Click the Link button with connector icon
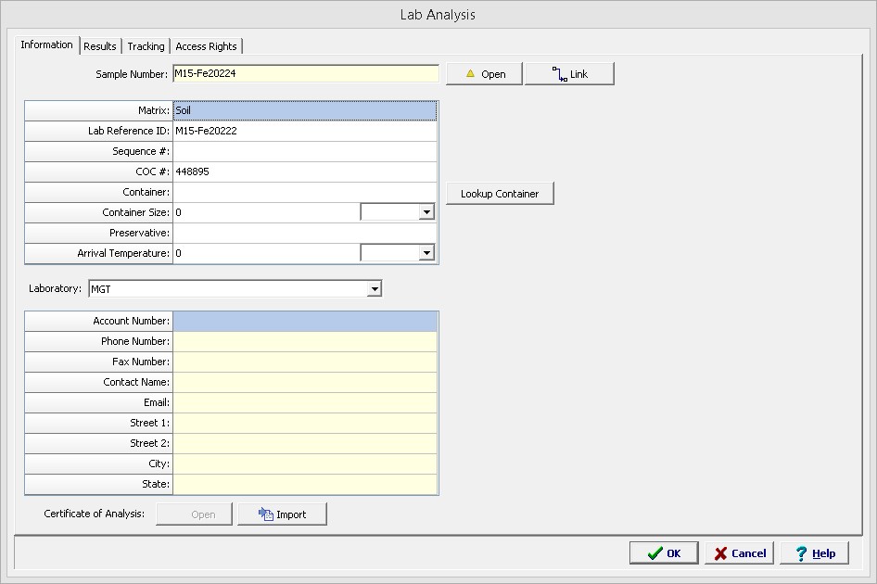 (x=569, y=74)
